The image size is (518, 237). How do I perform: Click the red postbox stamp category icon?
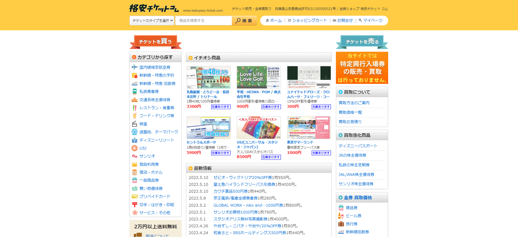click(x=135, y=205)
